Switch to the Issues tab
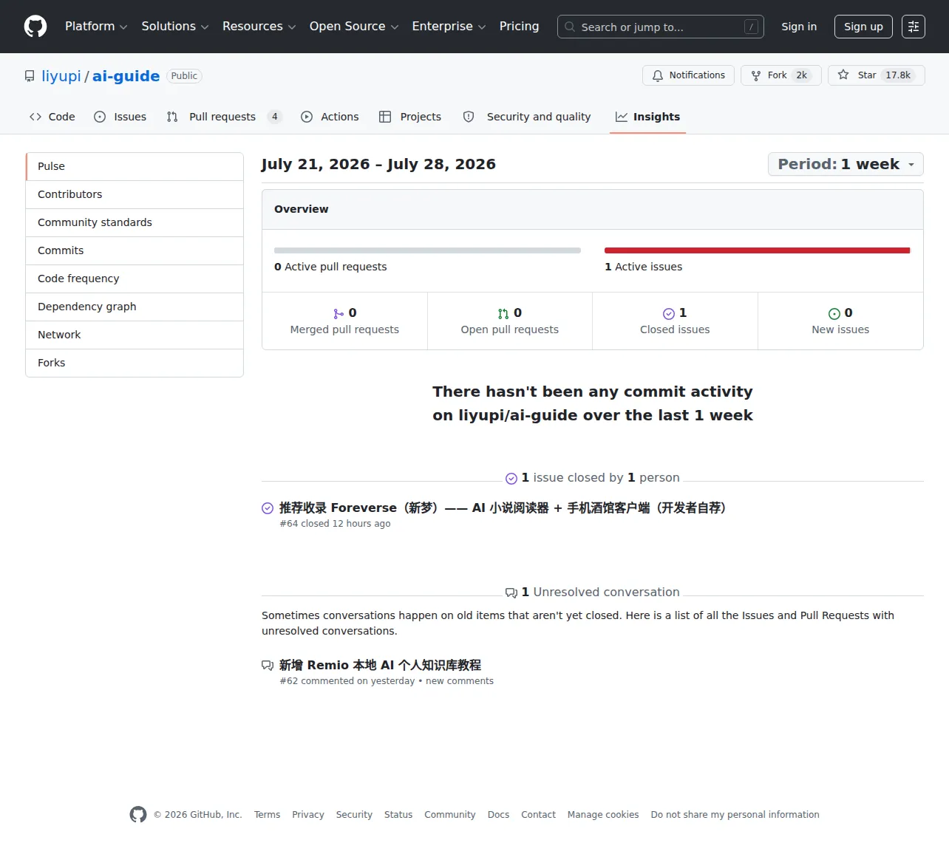Screen dimensions: 949x854 [x=120, y=117]
